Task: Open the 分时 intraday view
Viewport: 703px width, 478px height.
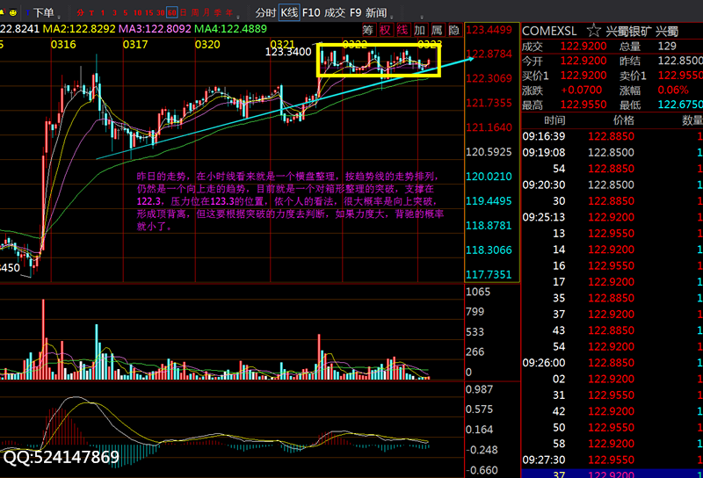Action: [265, 12]
